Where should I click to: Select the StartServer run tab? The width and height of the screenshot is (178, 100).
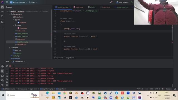coord(18,62)
